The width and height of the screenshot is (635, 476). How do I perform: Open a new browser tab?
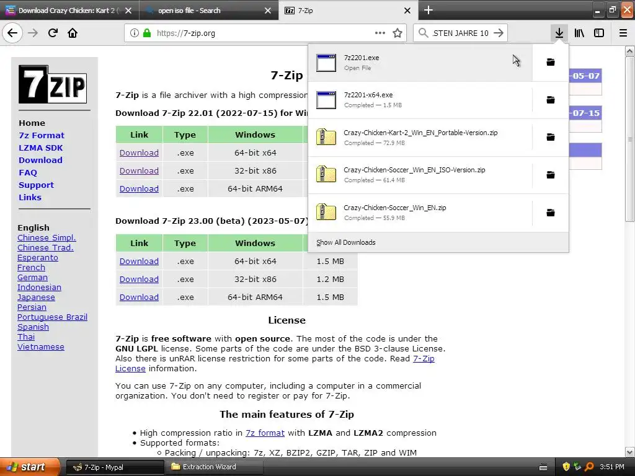coord(429,10)
